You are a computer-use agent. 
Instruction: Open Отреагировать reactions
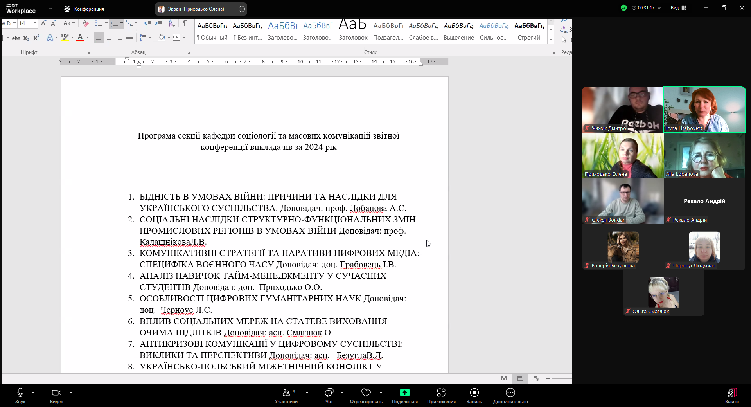coord(366,396)
